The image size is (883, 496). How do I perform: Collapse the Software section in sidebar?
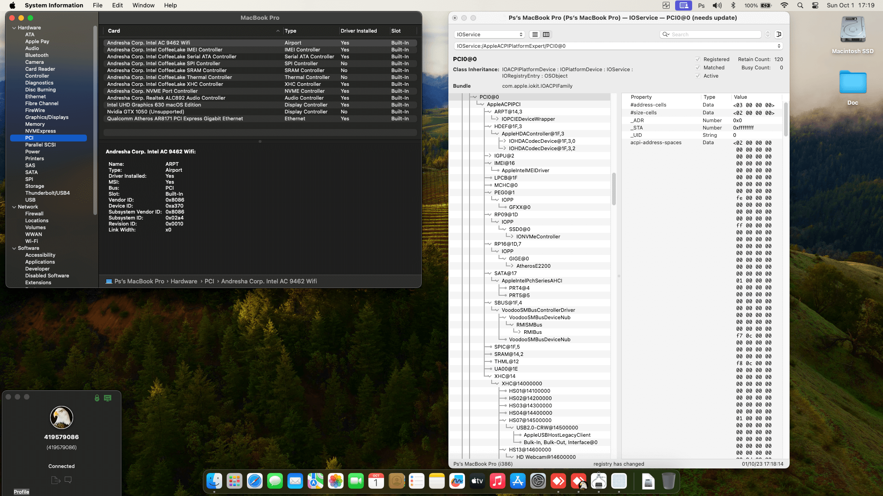coord(14,248)
